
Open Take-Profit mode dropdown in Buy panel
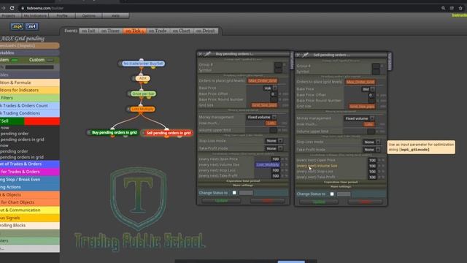(x=274, y=148)
